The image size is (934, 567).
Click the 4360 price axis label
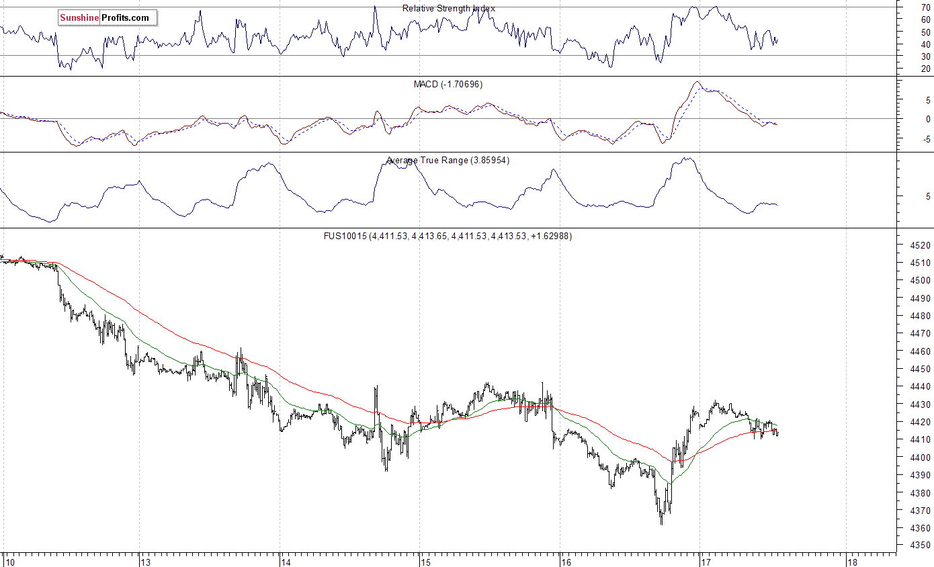(x=920, y=528)
